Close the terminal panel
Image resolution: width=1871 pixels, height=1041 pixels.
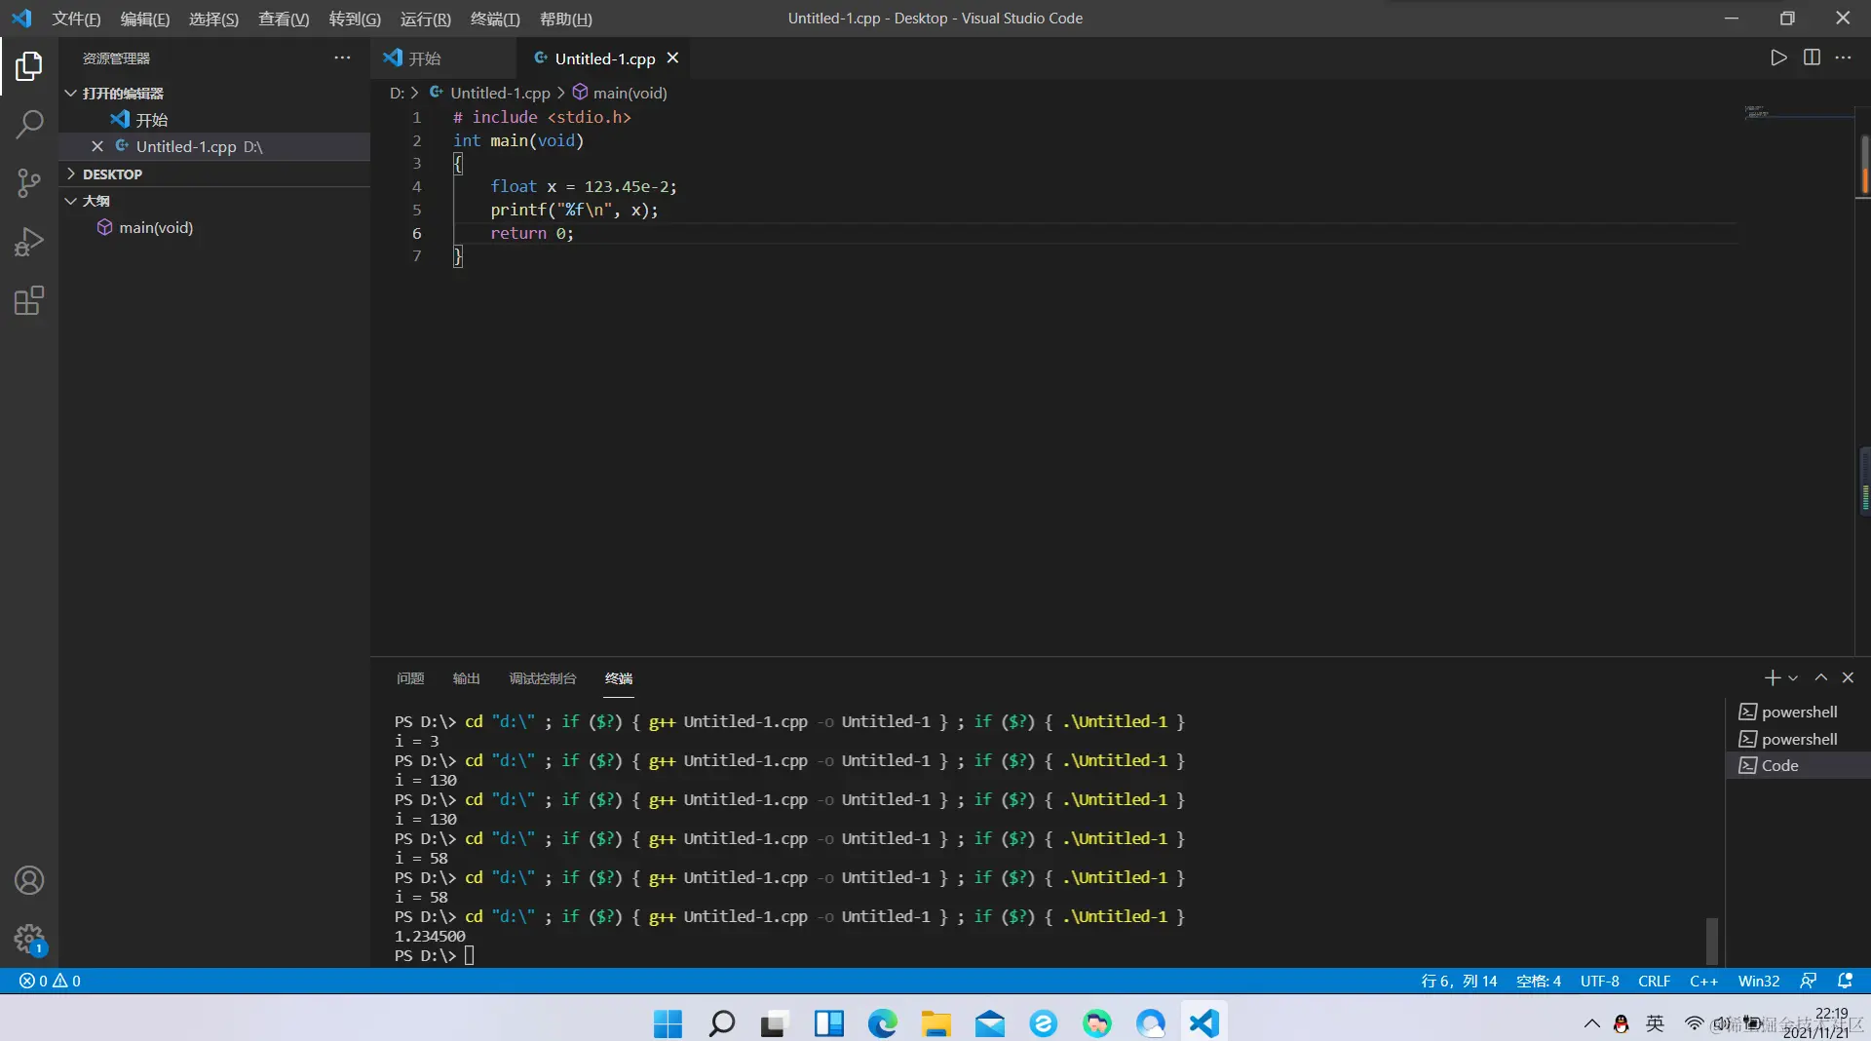(1848, 677)
